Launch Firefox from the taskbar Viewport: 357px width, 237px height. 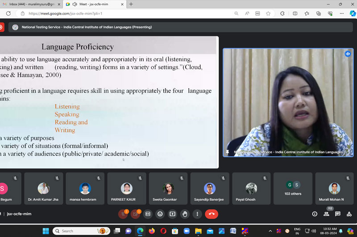click(152, 231)
